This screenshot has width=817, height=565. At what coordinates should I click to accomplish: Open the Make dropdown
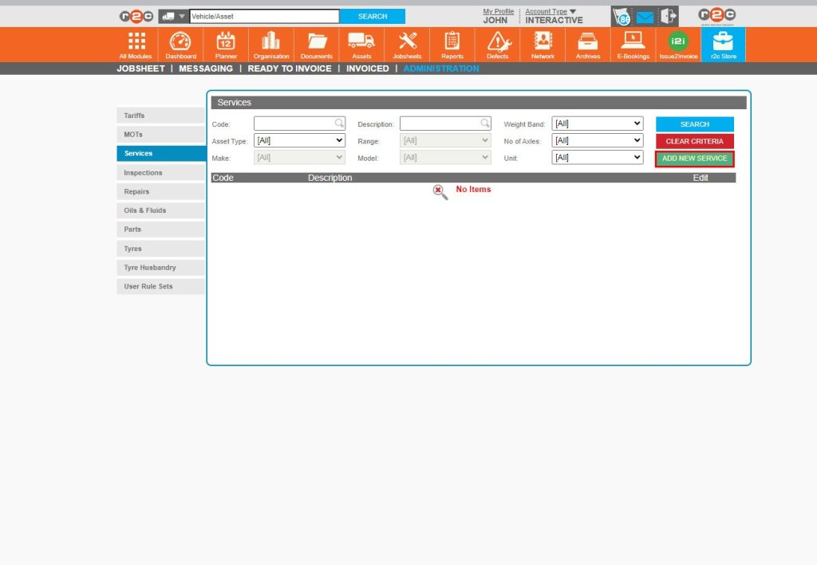coord(300,157)
